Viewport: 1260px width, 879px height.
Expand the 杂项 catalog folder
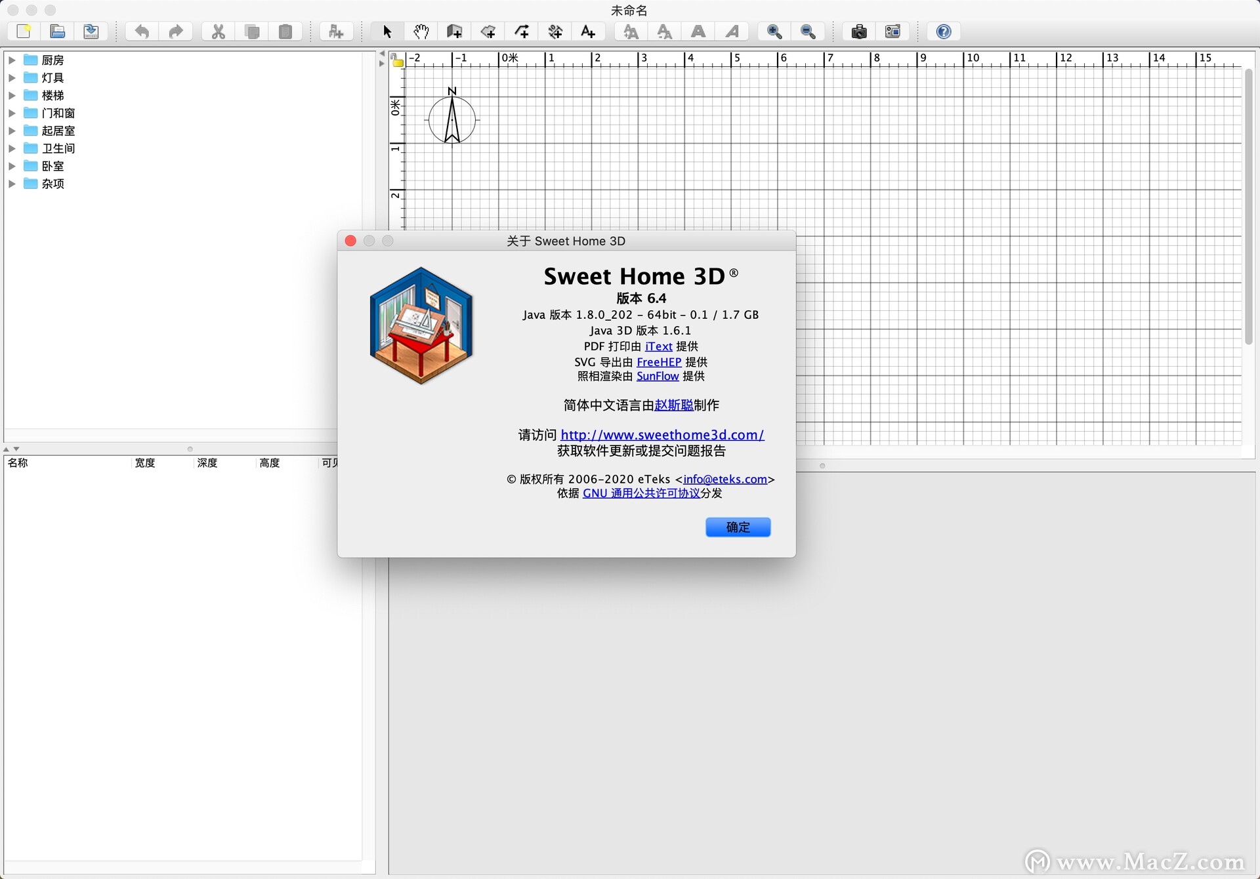click(11, 184)
